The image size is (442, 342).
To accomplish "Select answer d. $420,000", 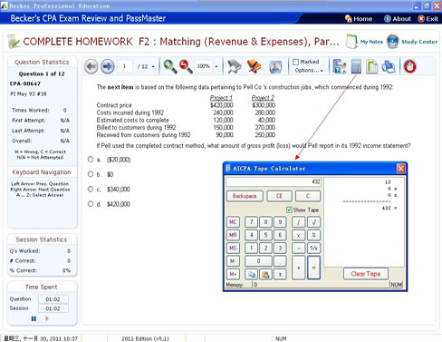I will 91,204.
